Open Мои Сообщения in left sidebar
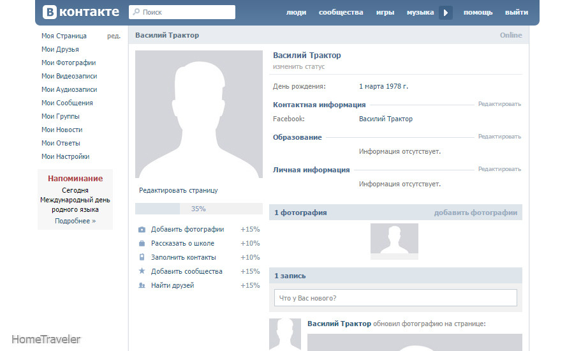Screen dimensions: 574x351 [67, 103]
